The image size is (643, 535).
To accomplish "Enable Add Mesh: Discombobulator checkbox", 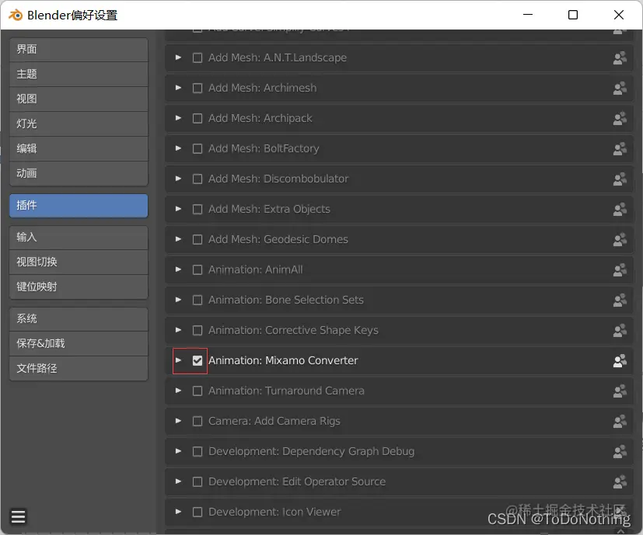I will coord(197,179).
